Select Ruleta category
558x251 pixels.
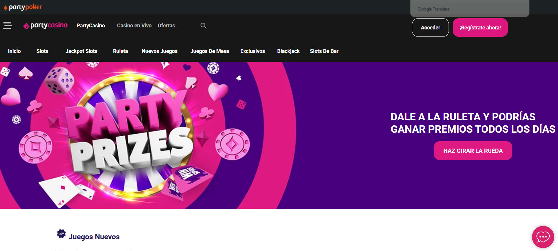(x=120, y=51)
